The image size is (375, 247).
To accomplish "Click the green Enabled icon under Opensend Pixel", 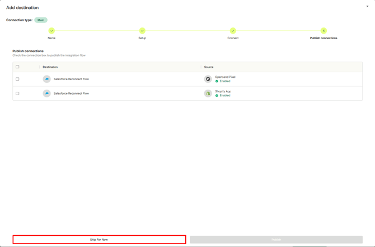I will point(217,81).
